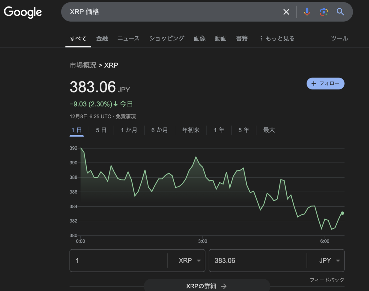Click the arrow icon beside XRPの詳細

[x=224, y=286]
